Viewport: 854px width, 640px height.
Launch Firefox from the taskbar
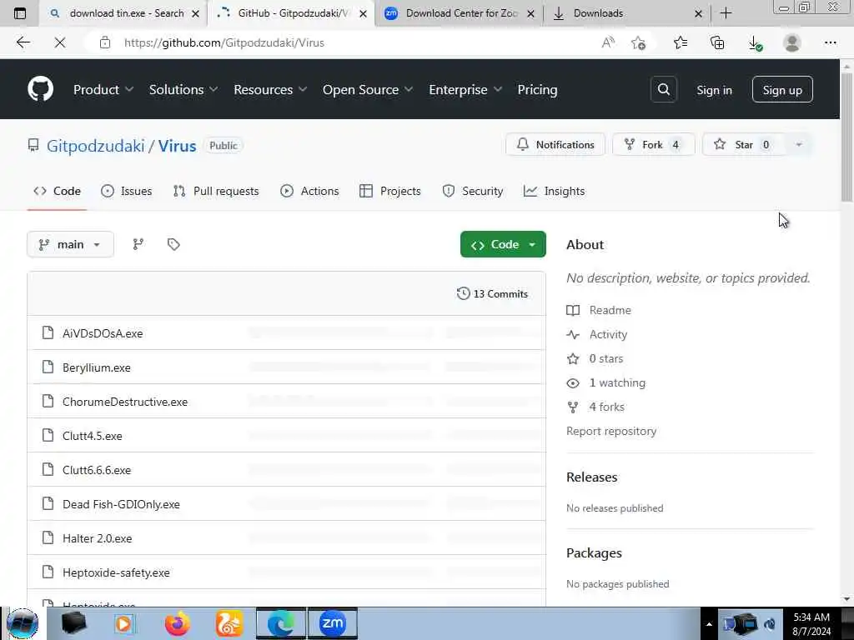[x=178, y=623]
